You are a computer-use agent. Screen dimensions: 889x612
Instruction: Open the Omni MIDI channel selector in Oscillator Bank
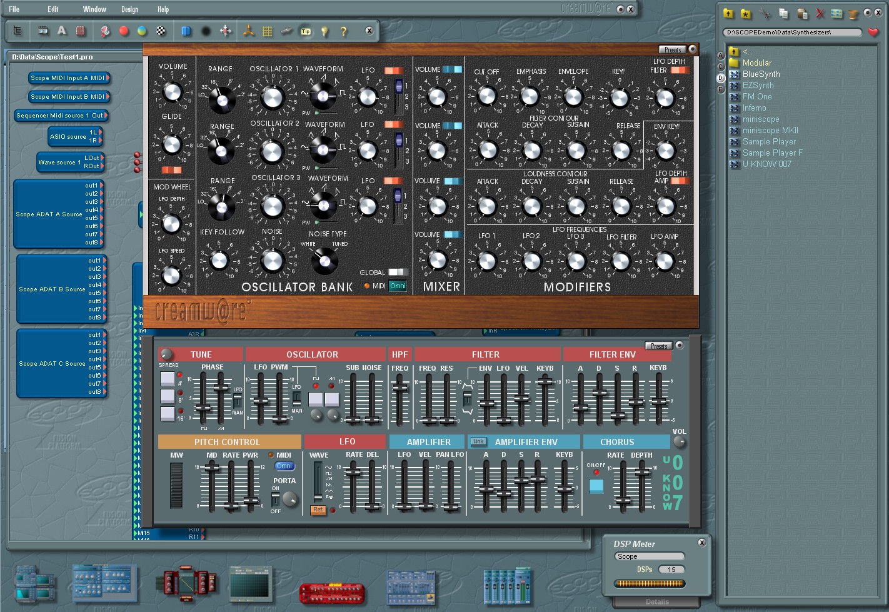pos(398,286)
